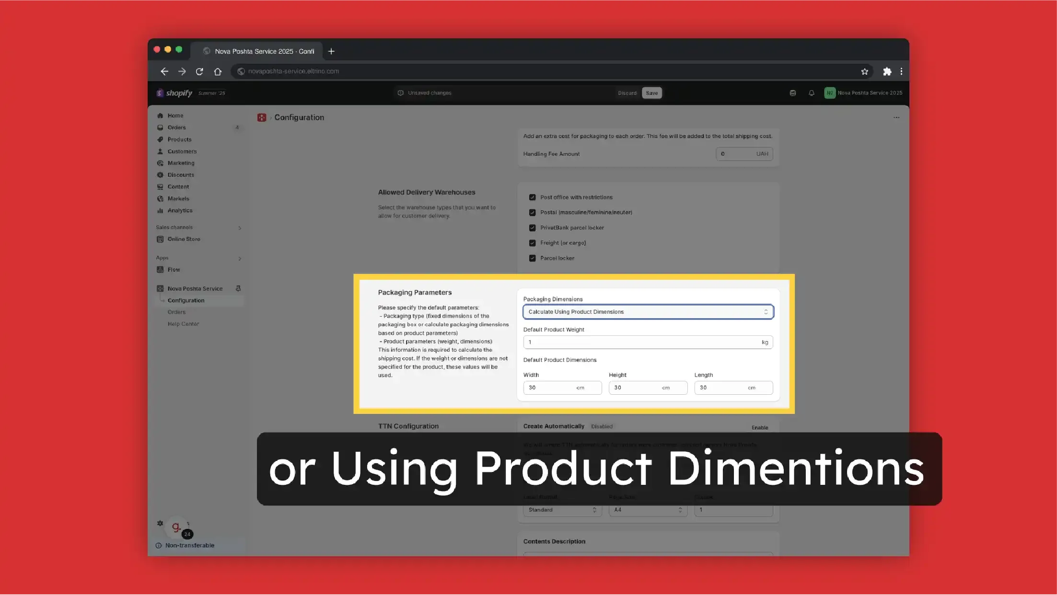
Task: Click the Save button
Action: click(x=651, y=93)
